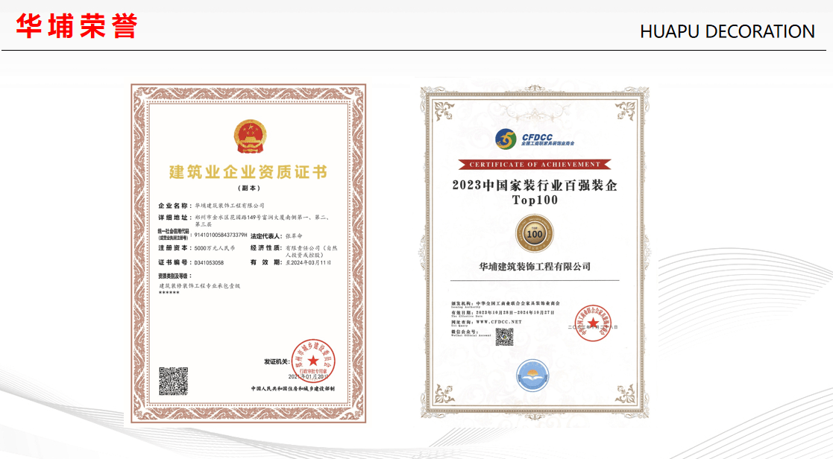Click the gold Top 100 medal badge
Screen dimensions: 833x459
click(534, 234)
